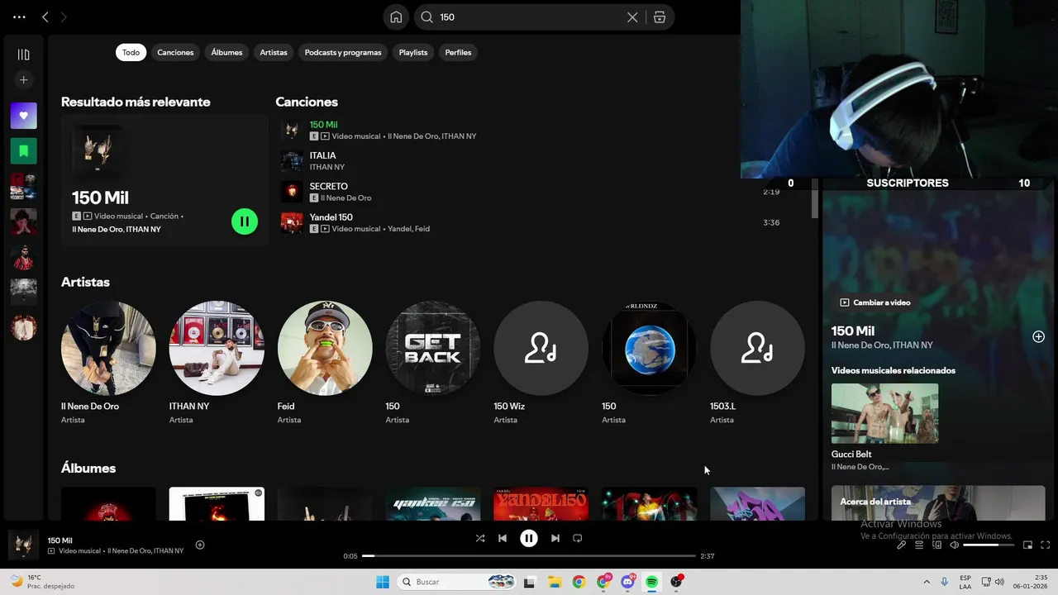
Task: Open Liked Songs heart playlist
Action: [23, 116]
